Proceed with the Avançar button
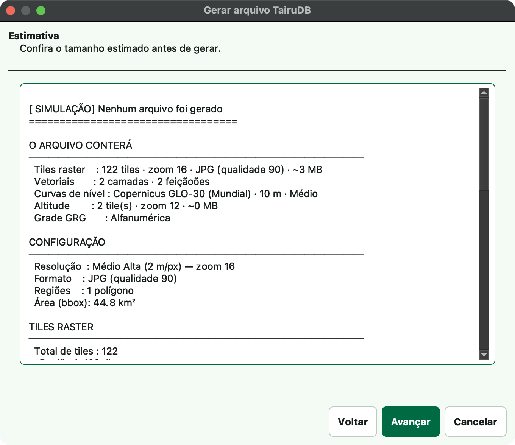Viewport: 515px width, 445px height. tap(411, 422)
